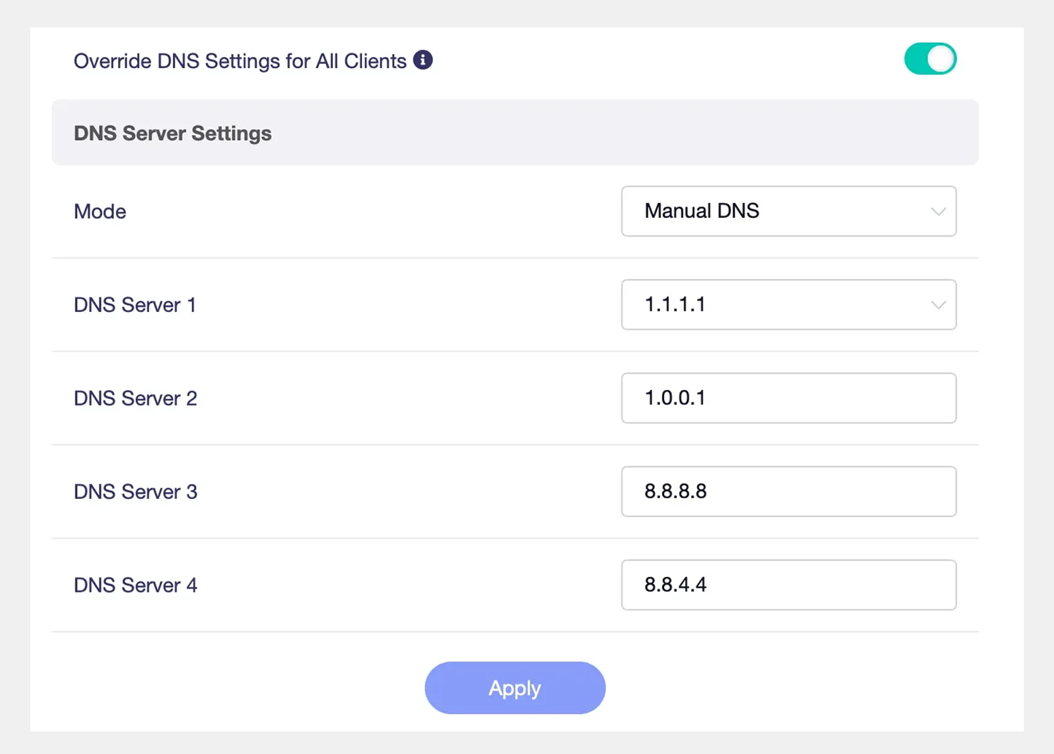Click the DNS Server Settings header text
Image resolution: width=1054 pixels, height=754 pixels.
coord(173,134)
